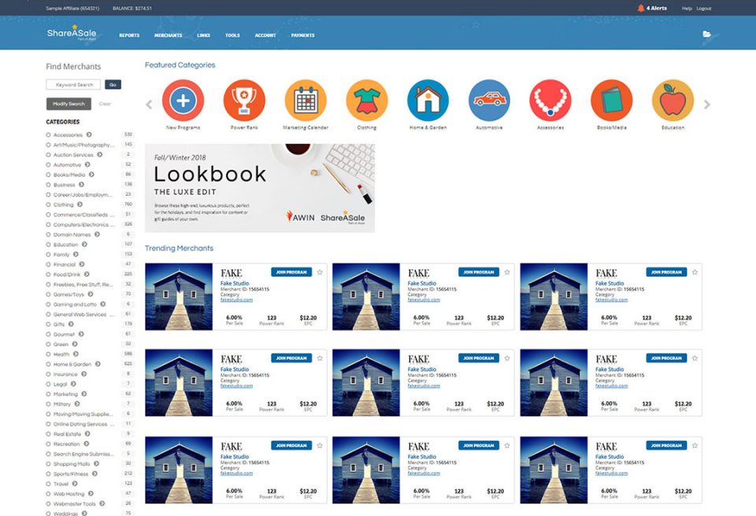
Task: Open the Home & Garden house icon
Action: coord(428,101)
